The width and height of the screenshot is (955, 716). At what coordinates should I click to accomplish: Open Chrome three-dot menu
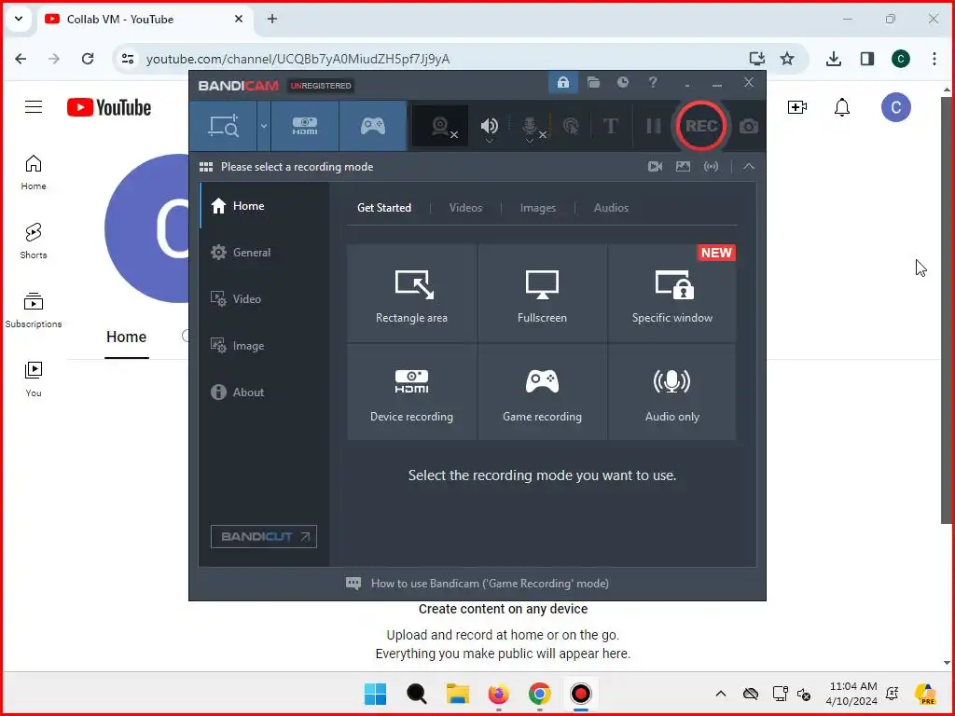tap(934, 59)
